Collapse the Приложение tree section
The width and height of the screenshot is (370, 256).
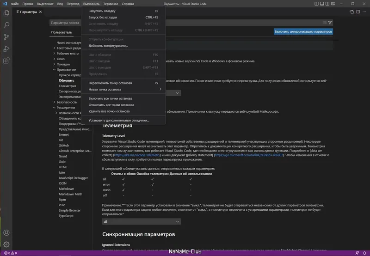(x=54, y=69)
